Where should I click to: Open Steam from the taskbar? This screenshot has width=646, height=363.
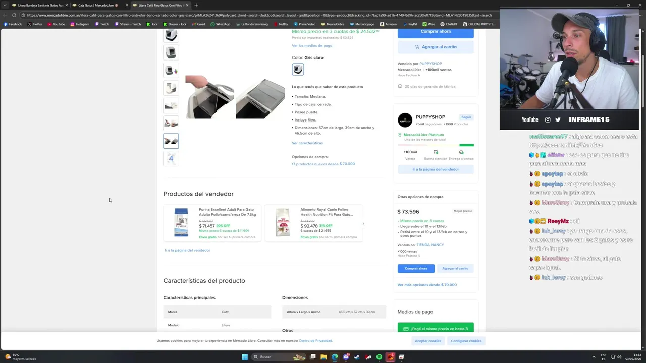357,357
